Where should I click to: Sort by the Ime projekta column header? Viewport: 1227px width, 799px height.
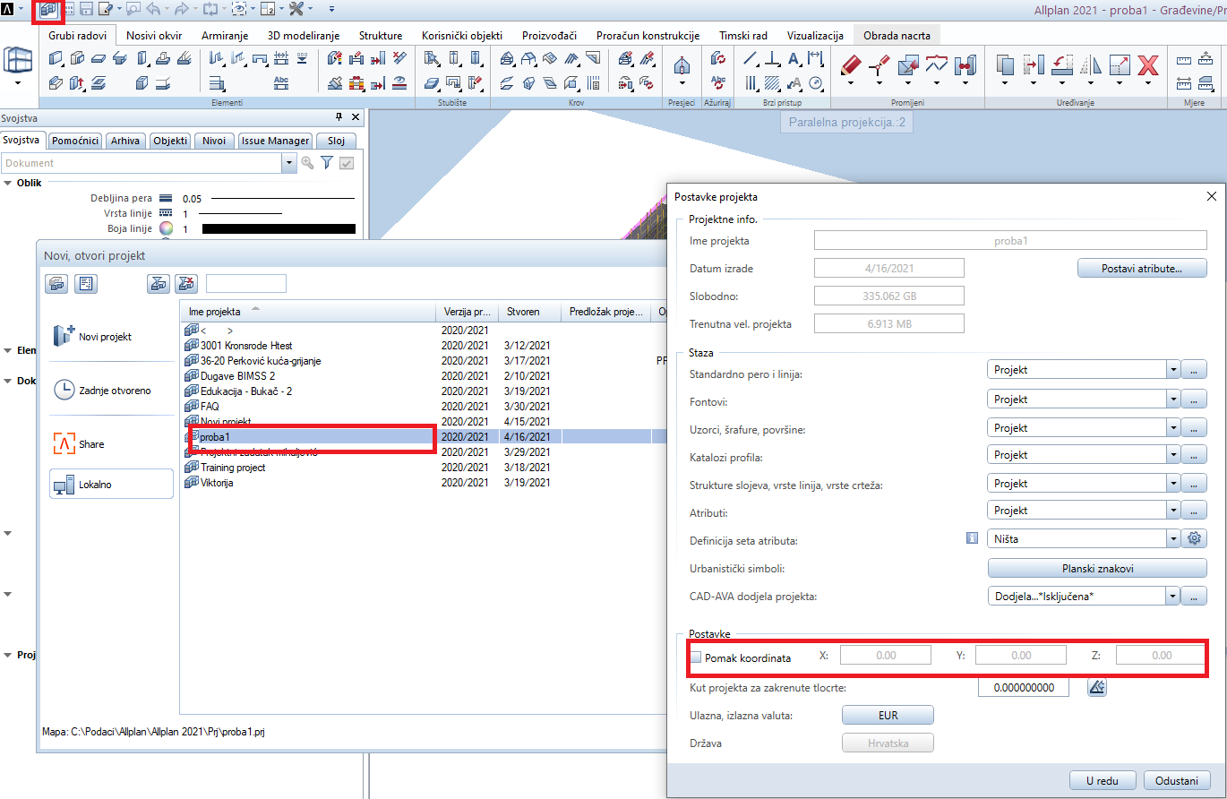click(x=308, y=312)
